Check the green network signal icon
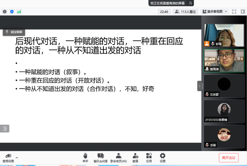 tap(19, 12)
